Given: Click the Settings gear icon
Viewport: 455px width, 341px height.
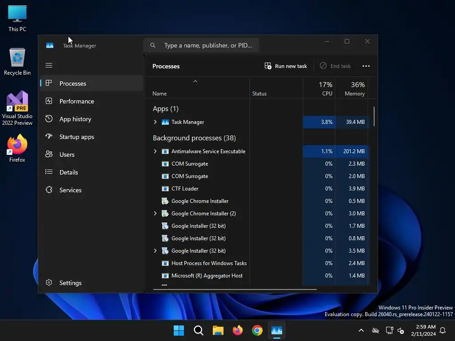Looking at the screenshot, I should coord(49,282).
